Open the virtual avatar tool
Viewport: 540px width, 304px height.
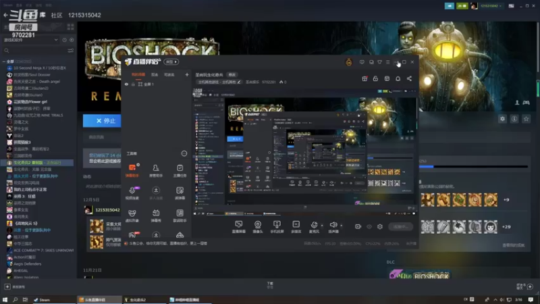click(x=132, y=216)
